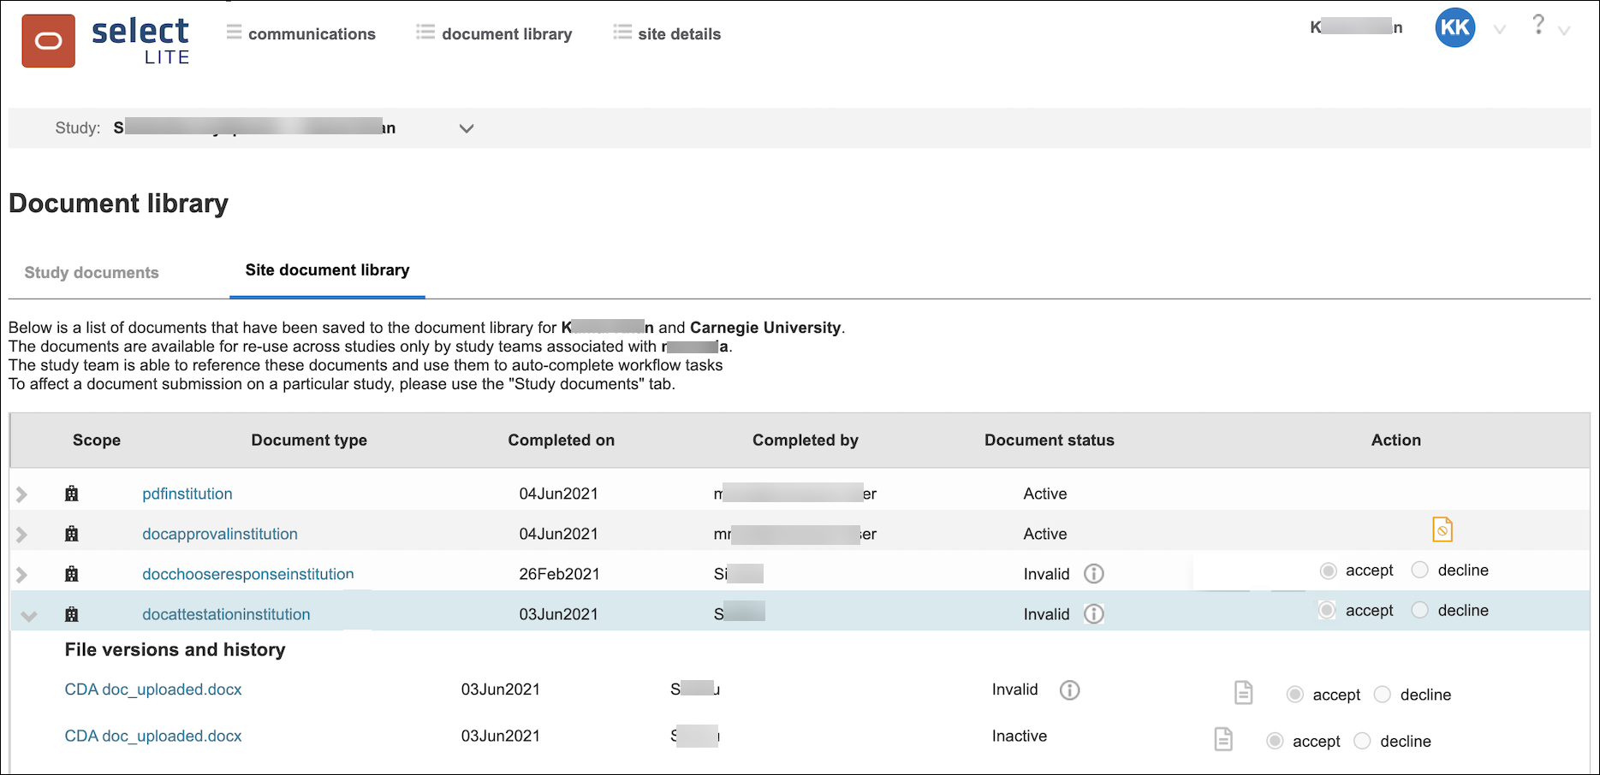
Task: Click the info icon next to docattestationinstitution's status
Action: tap(1094, 614)
